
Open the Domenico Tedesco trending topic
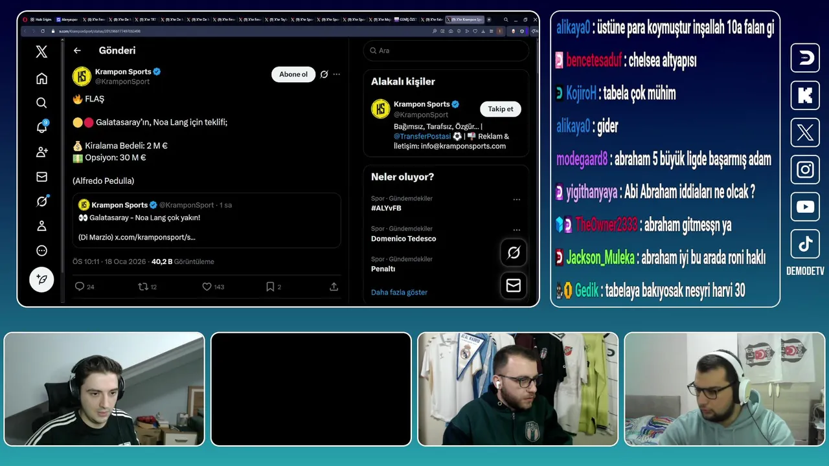click(x=403, y=239)
